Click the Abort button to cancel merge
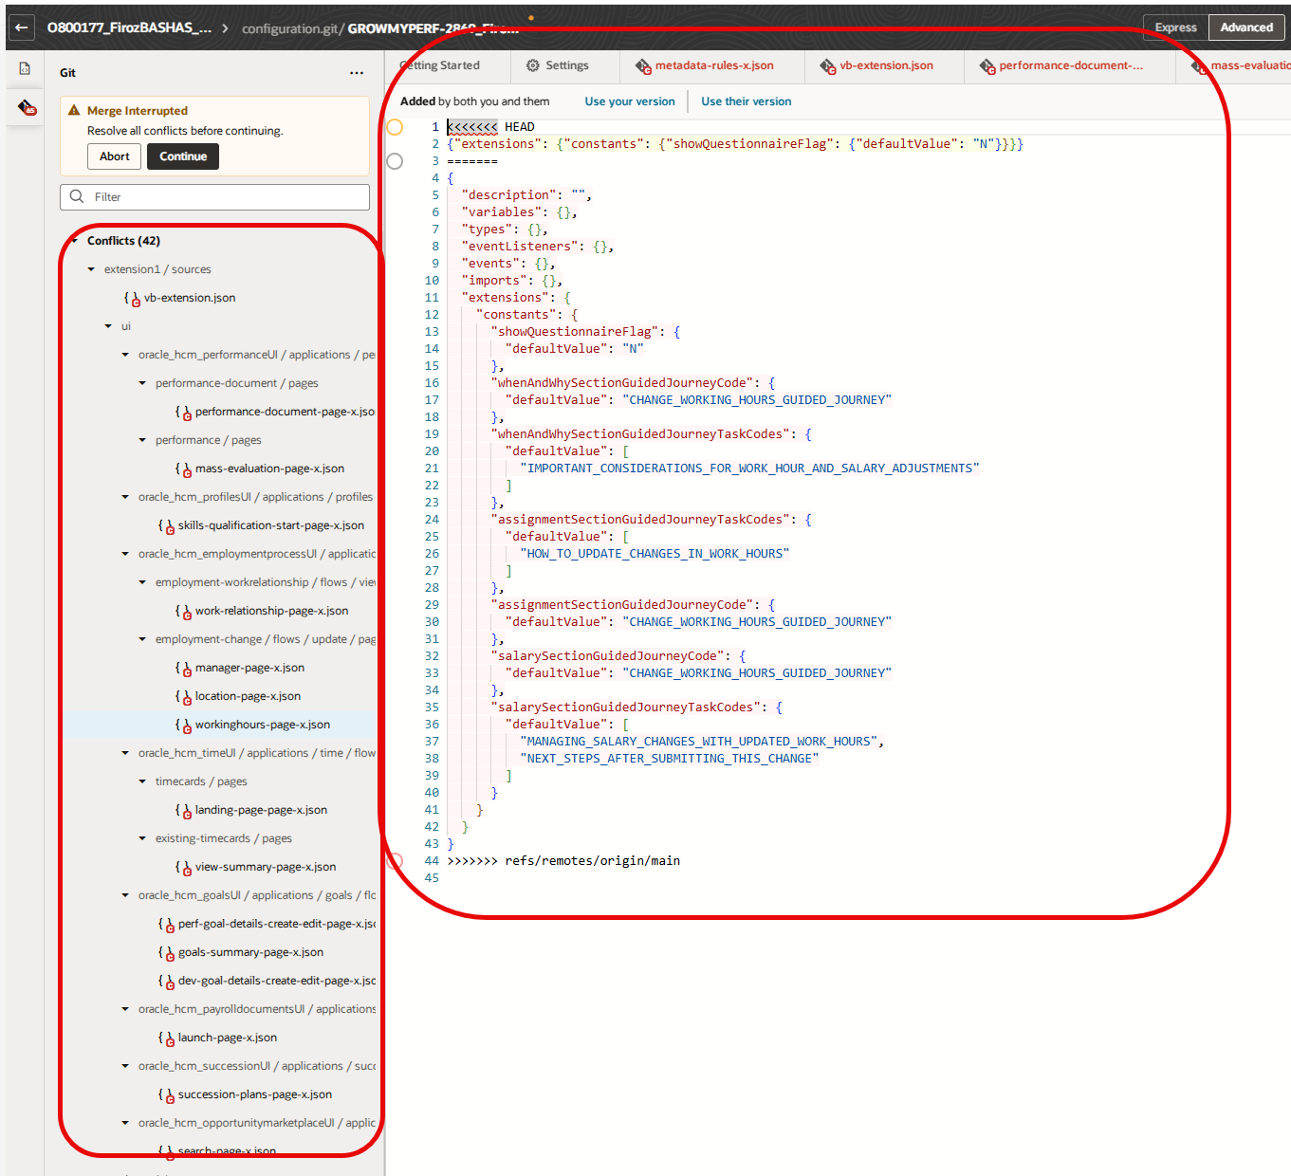The image size is (1291, 1176). pyautogui.click(x=114, y=156)
